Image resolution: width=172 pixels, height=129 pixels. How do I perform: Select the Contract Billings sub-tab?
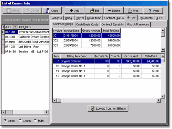pos(63,24)
